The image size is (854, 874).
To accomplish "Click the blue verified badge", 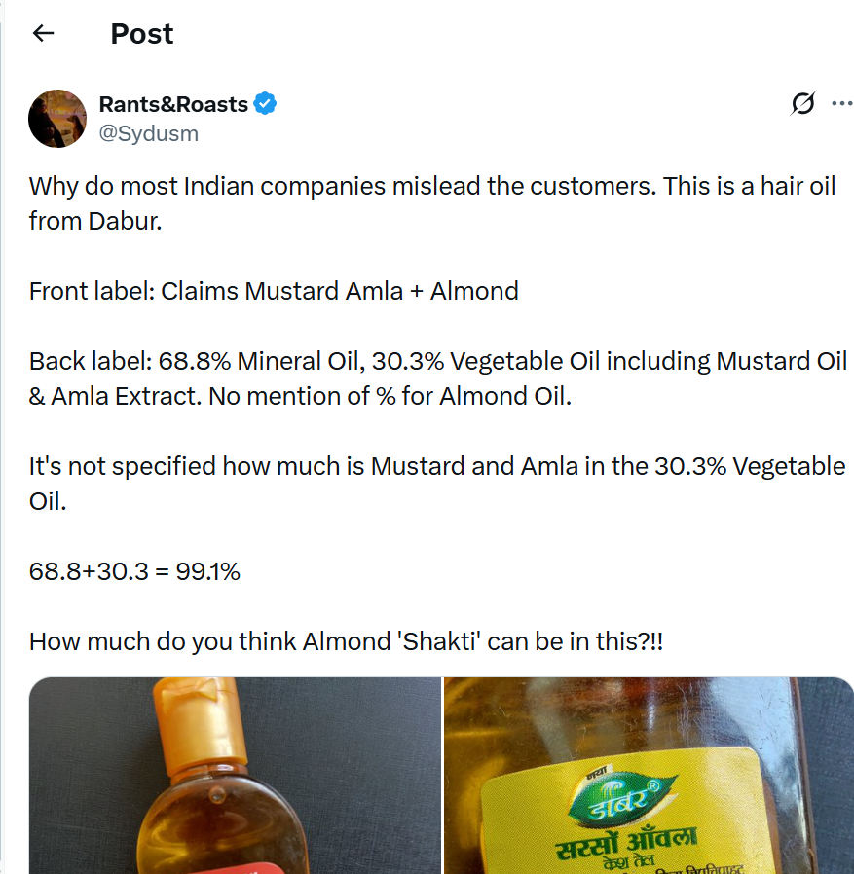I will [x=265, y=103].
